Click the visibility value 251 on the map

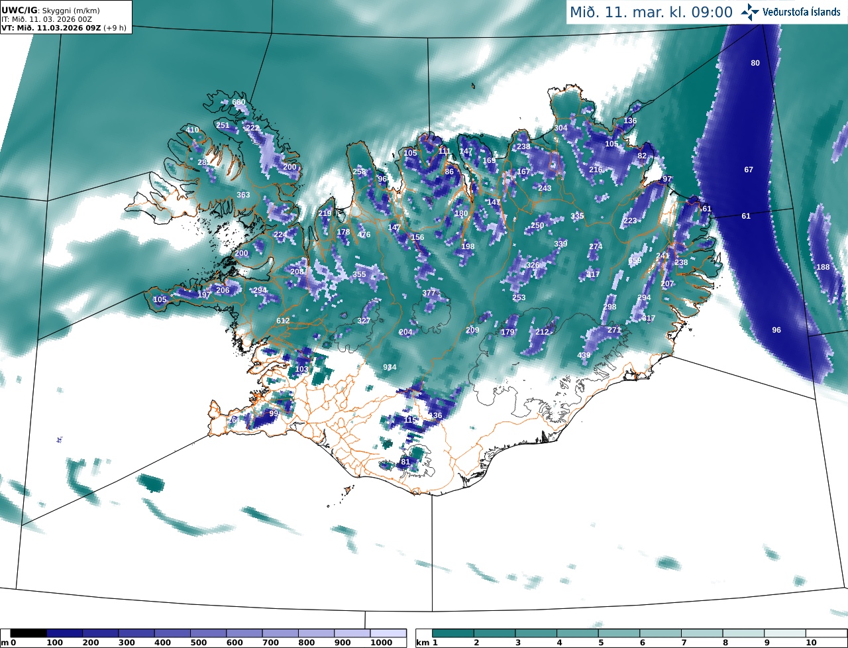point(223,125)
